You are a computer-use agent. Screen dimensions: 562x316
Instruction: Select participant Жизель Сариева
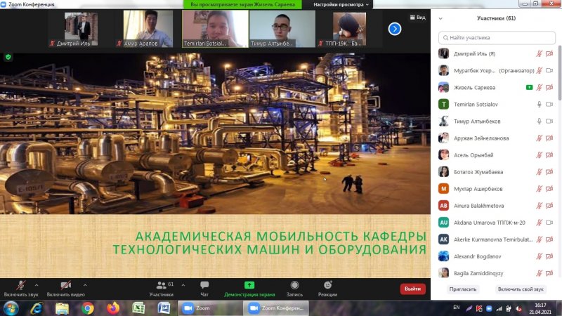click(x=496, y=87)
